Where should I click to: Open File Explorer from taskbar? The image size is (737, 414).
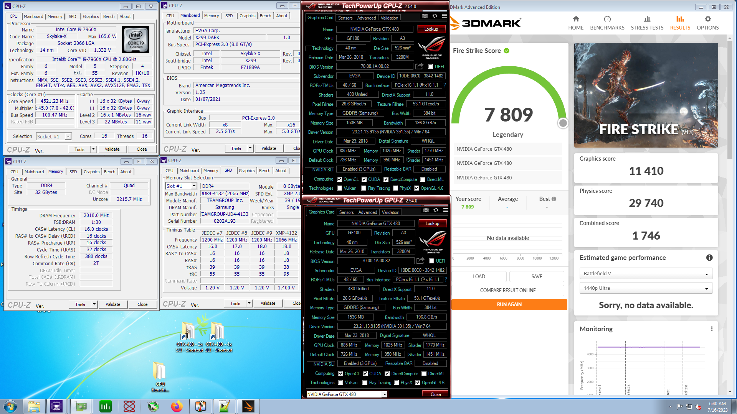pos(34,406)
